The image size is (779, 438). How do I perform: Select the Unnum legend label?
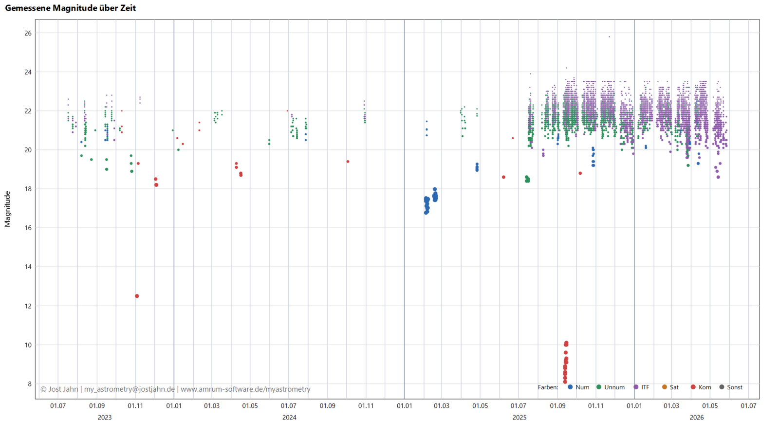(x=614, y=387)
